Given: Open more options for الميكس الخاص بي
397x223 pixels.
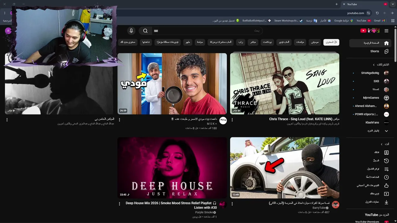Looking at the screenshot, I should click(x=7, y=120).
